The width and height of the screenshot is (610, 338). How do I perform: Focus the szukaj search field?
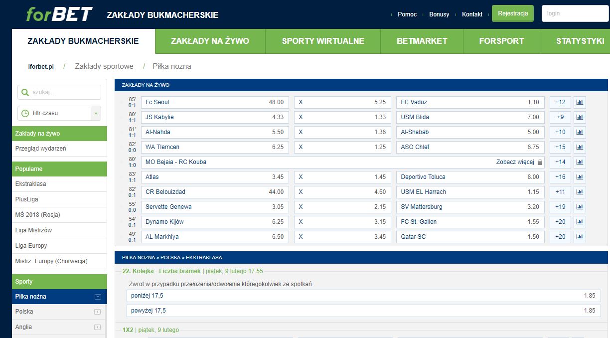point(59,92)
